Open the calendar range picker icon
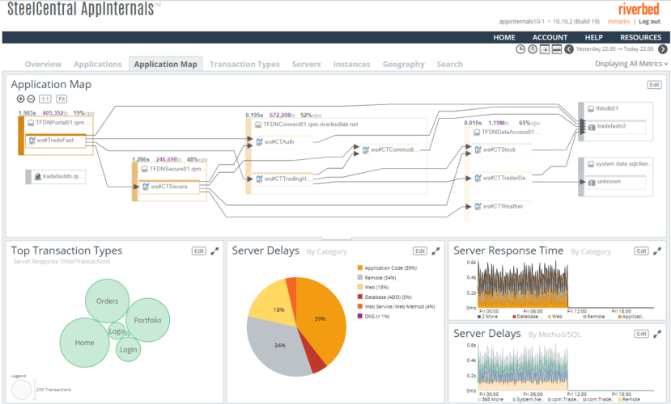The image size is (671, 404). (x=556, y=49)
